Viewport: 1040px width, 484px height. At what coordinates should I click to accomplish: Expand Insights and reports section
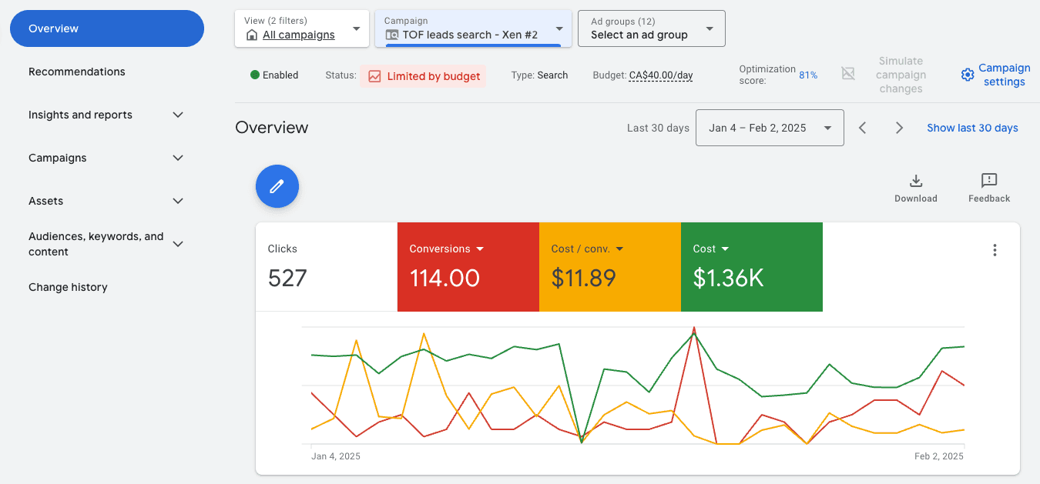click(x=178, y=115)
